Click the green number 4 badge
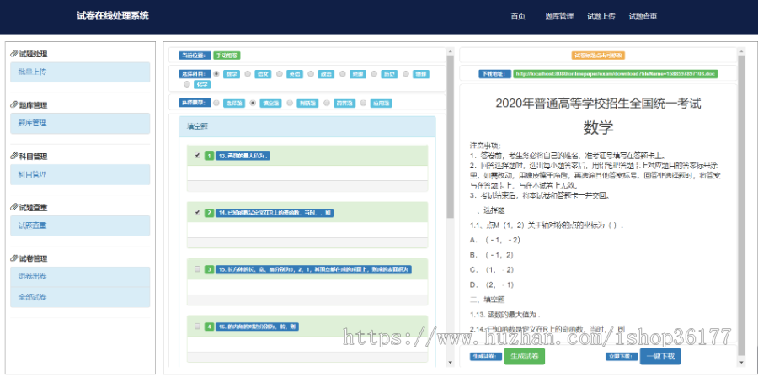758x377 pixels. [x=209, y=327]
